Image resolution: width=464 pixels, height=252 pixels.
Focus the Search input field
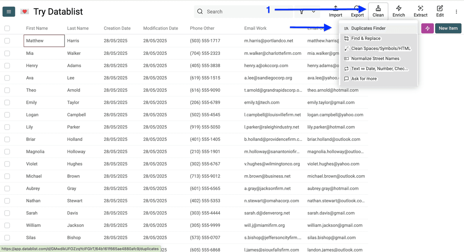click(x=244, y=12)
